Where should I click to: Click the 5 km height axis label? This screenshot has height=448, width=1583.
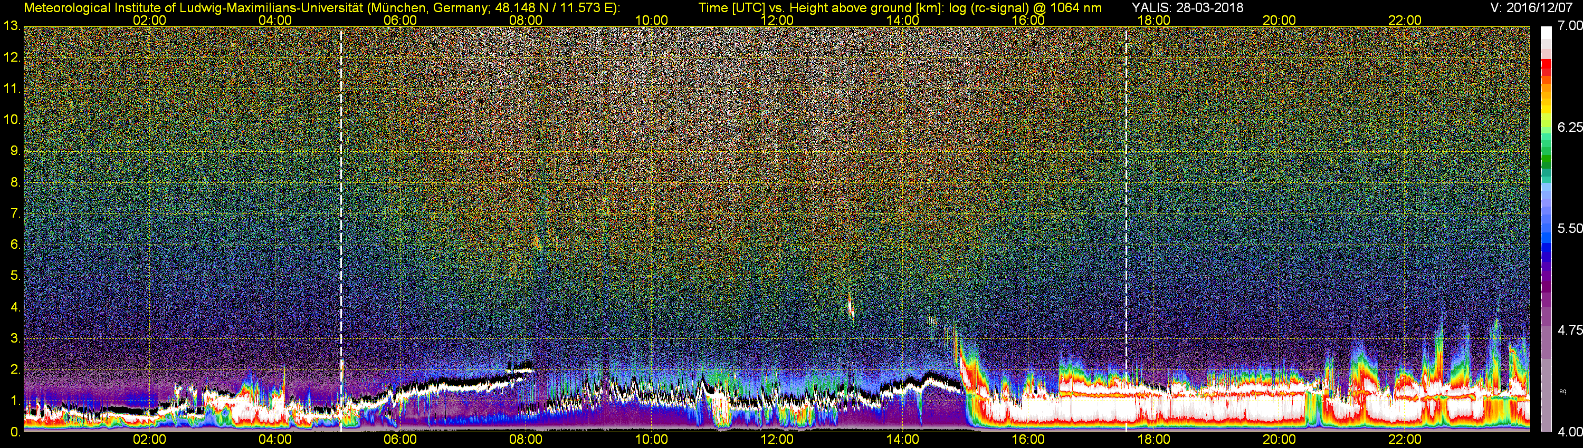[15, 276]
